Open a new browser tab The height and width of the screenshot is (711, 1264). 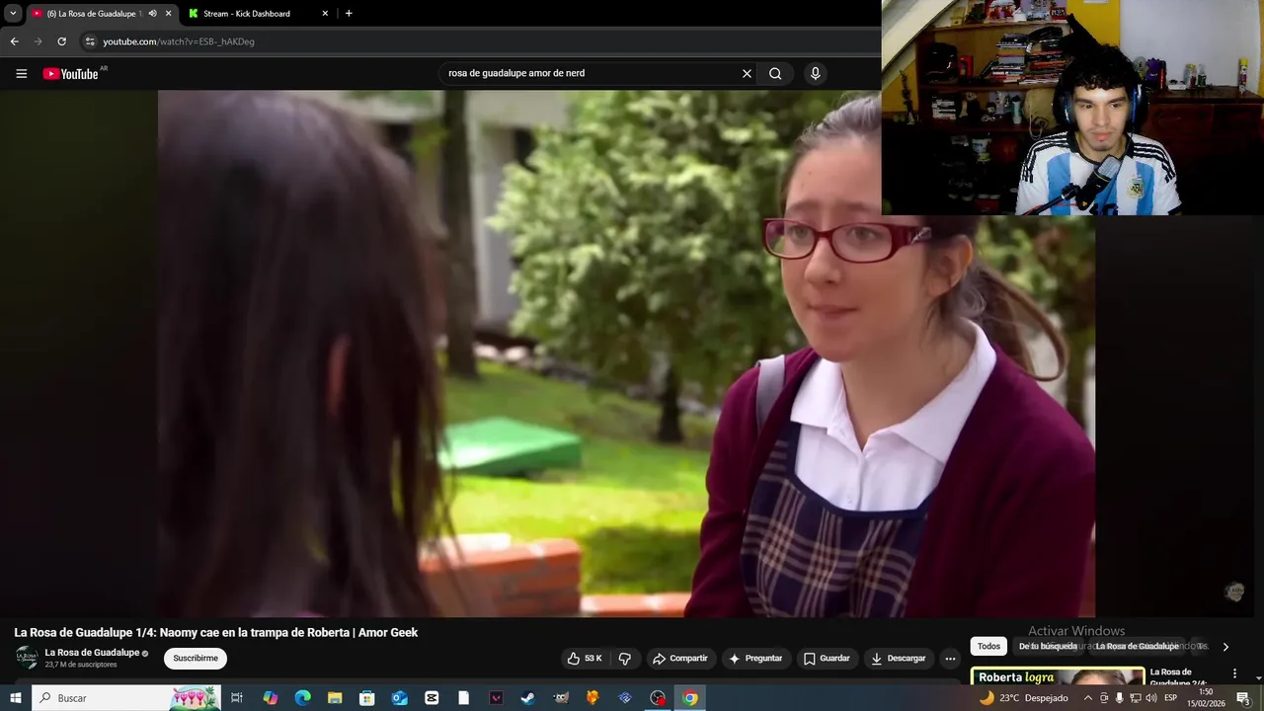tap(349, 13)
